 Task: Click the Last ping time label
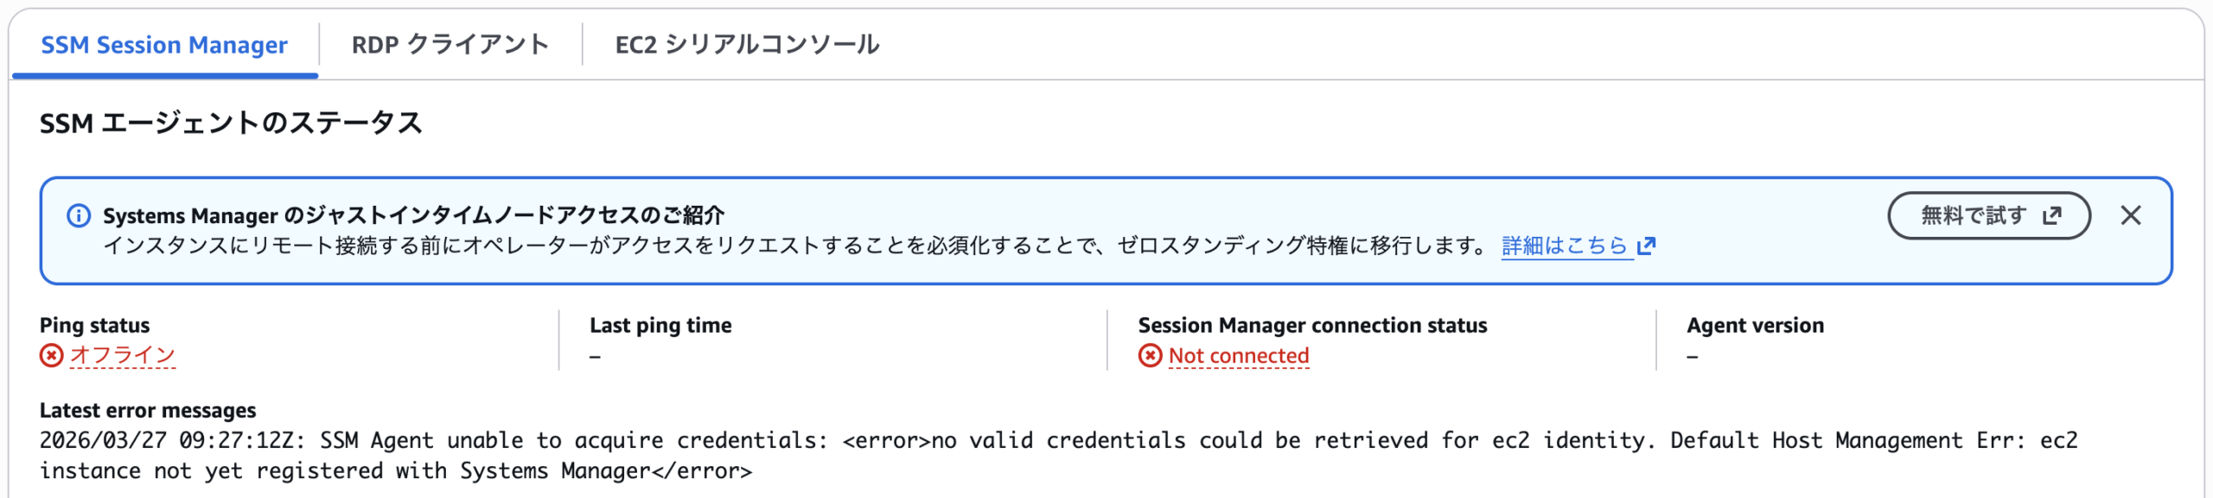point(660,325)
